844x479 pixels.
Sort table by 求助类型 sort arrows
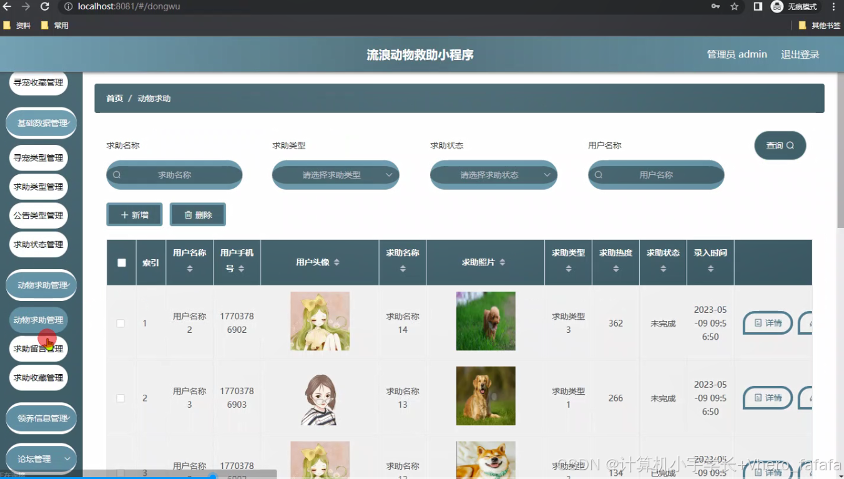click(x=569, y=269)
